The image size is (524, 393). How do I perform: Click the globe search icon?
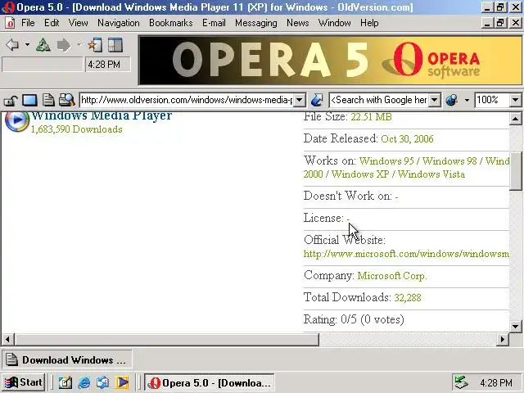point(451,100)
